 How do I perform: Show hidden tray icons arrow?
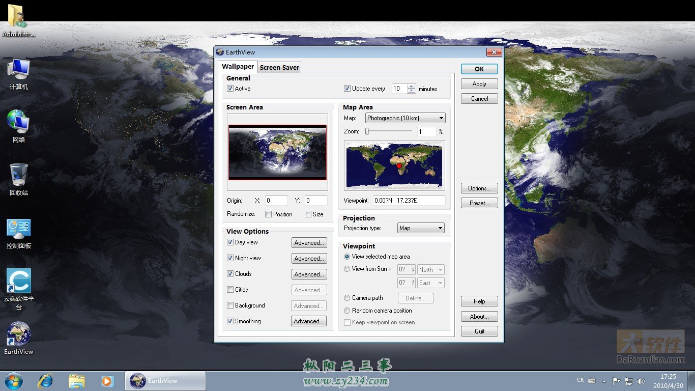(x=604, y=381)
